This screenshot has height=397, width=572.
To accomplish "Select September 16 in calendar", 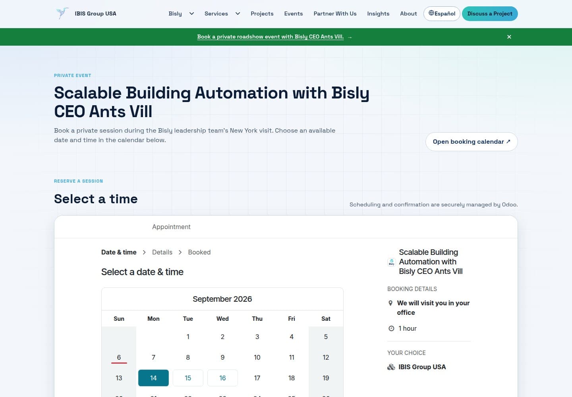I will coord(222,378).
